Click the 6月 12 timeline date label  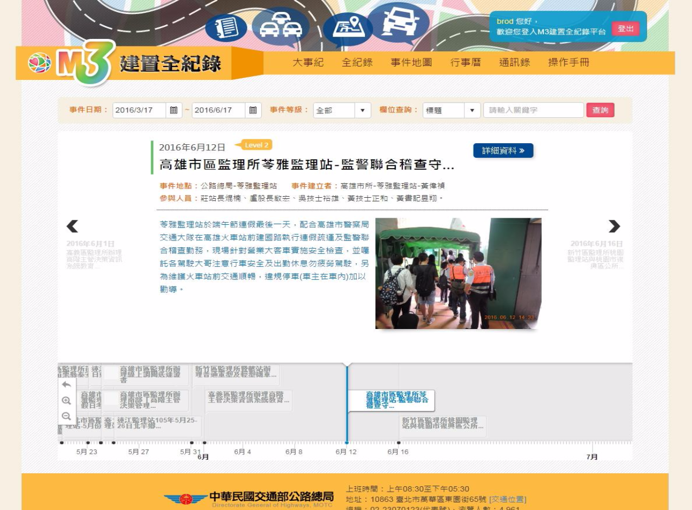[x=346, y=452]
